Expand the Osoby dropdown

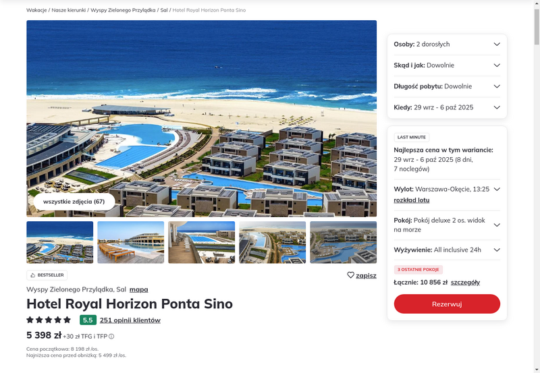pos(447,45)
